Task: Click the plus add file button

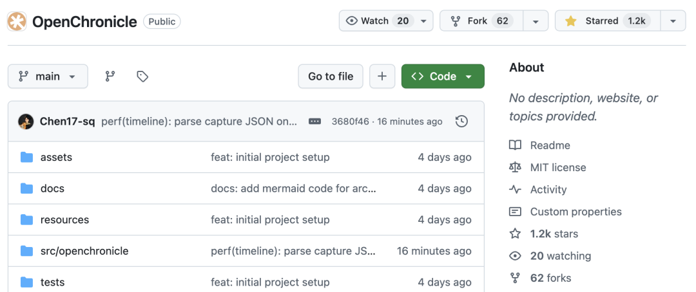Action: point(382,77)
